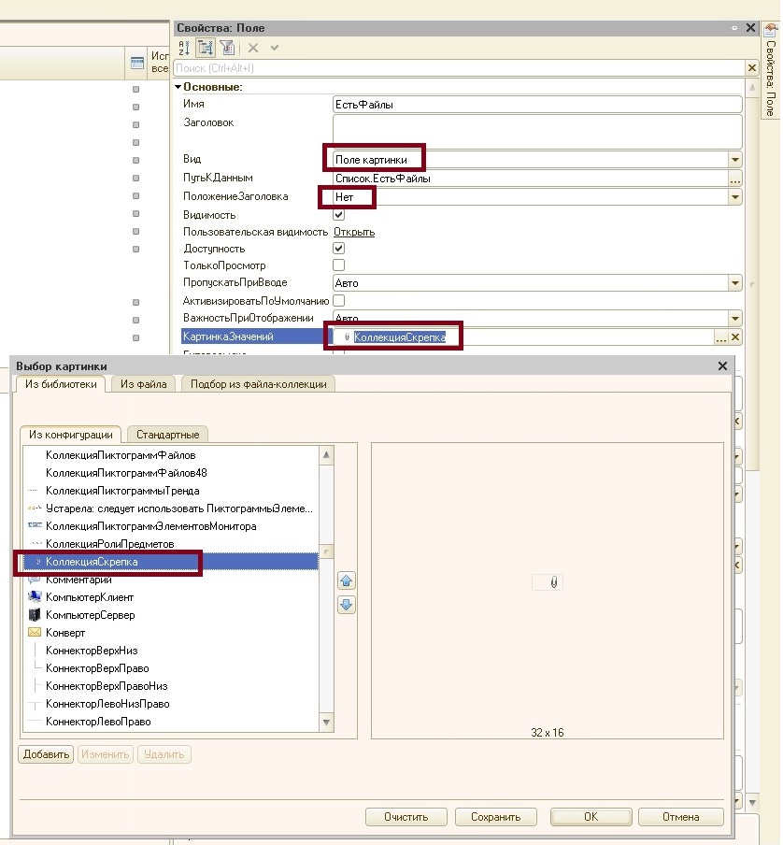Image resolution: width=783 pixels, height=845 pixels.
Task: Click the alphabetical sort icon in properties toolbar
Action: point(184,48)
